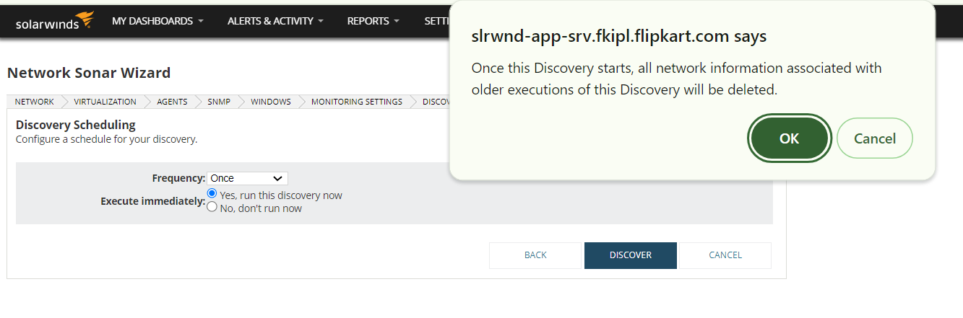This screenshot has width=963, height=318.
Task: Click the SolarWinds logo
Action: [x=54, y=20]
